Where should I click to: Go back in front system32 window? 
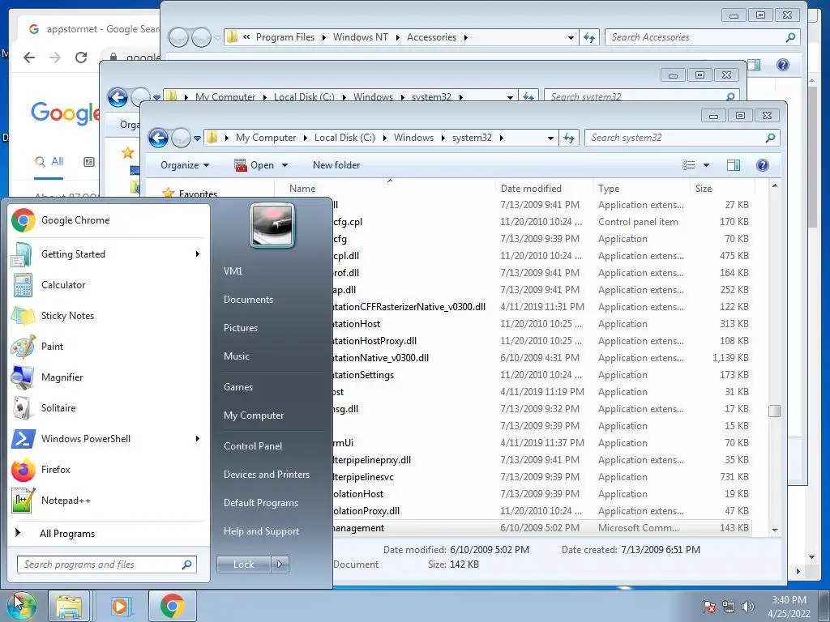pyautogui.click(x=158, y=138)
